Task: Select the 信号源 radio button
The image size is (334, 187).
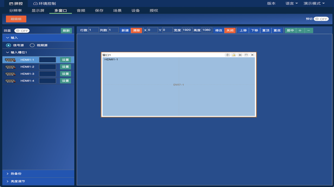Action: (x=8, y=45)
